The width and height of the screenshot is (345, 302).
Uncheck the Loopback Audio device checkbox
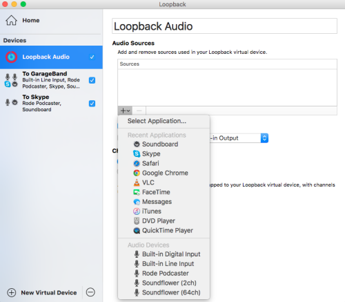tap(92, 57)
